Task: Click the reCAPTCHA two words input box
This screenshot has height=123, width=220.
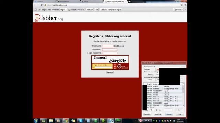Action: pyautogui.click(x=103, y=67)
